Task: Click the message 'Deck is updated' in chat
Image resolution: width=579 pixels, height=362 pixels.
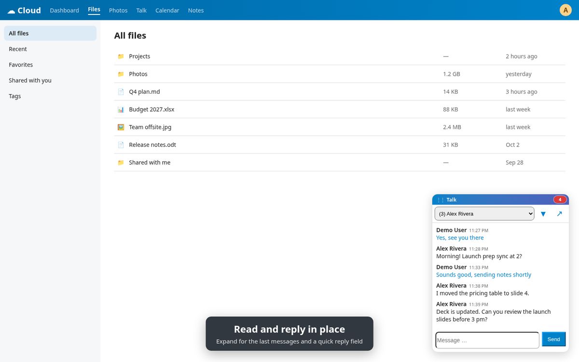Action: tap(493, 316)
